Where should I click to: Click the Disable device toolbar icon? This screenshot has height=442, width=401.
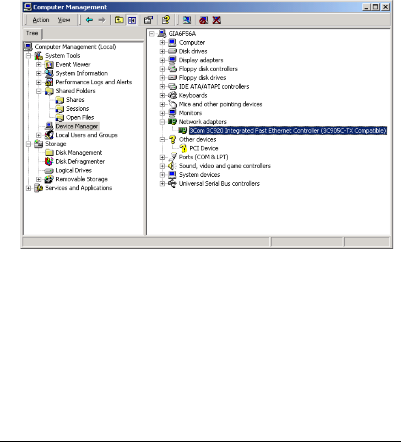pos(203,20)
